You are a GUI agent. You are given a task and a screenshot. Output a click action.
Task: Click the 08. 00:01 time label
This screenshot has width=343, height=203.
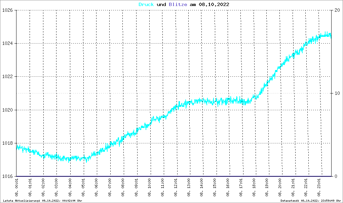pos(17,187)
